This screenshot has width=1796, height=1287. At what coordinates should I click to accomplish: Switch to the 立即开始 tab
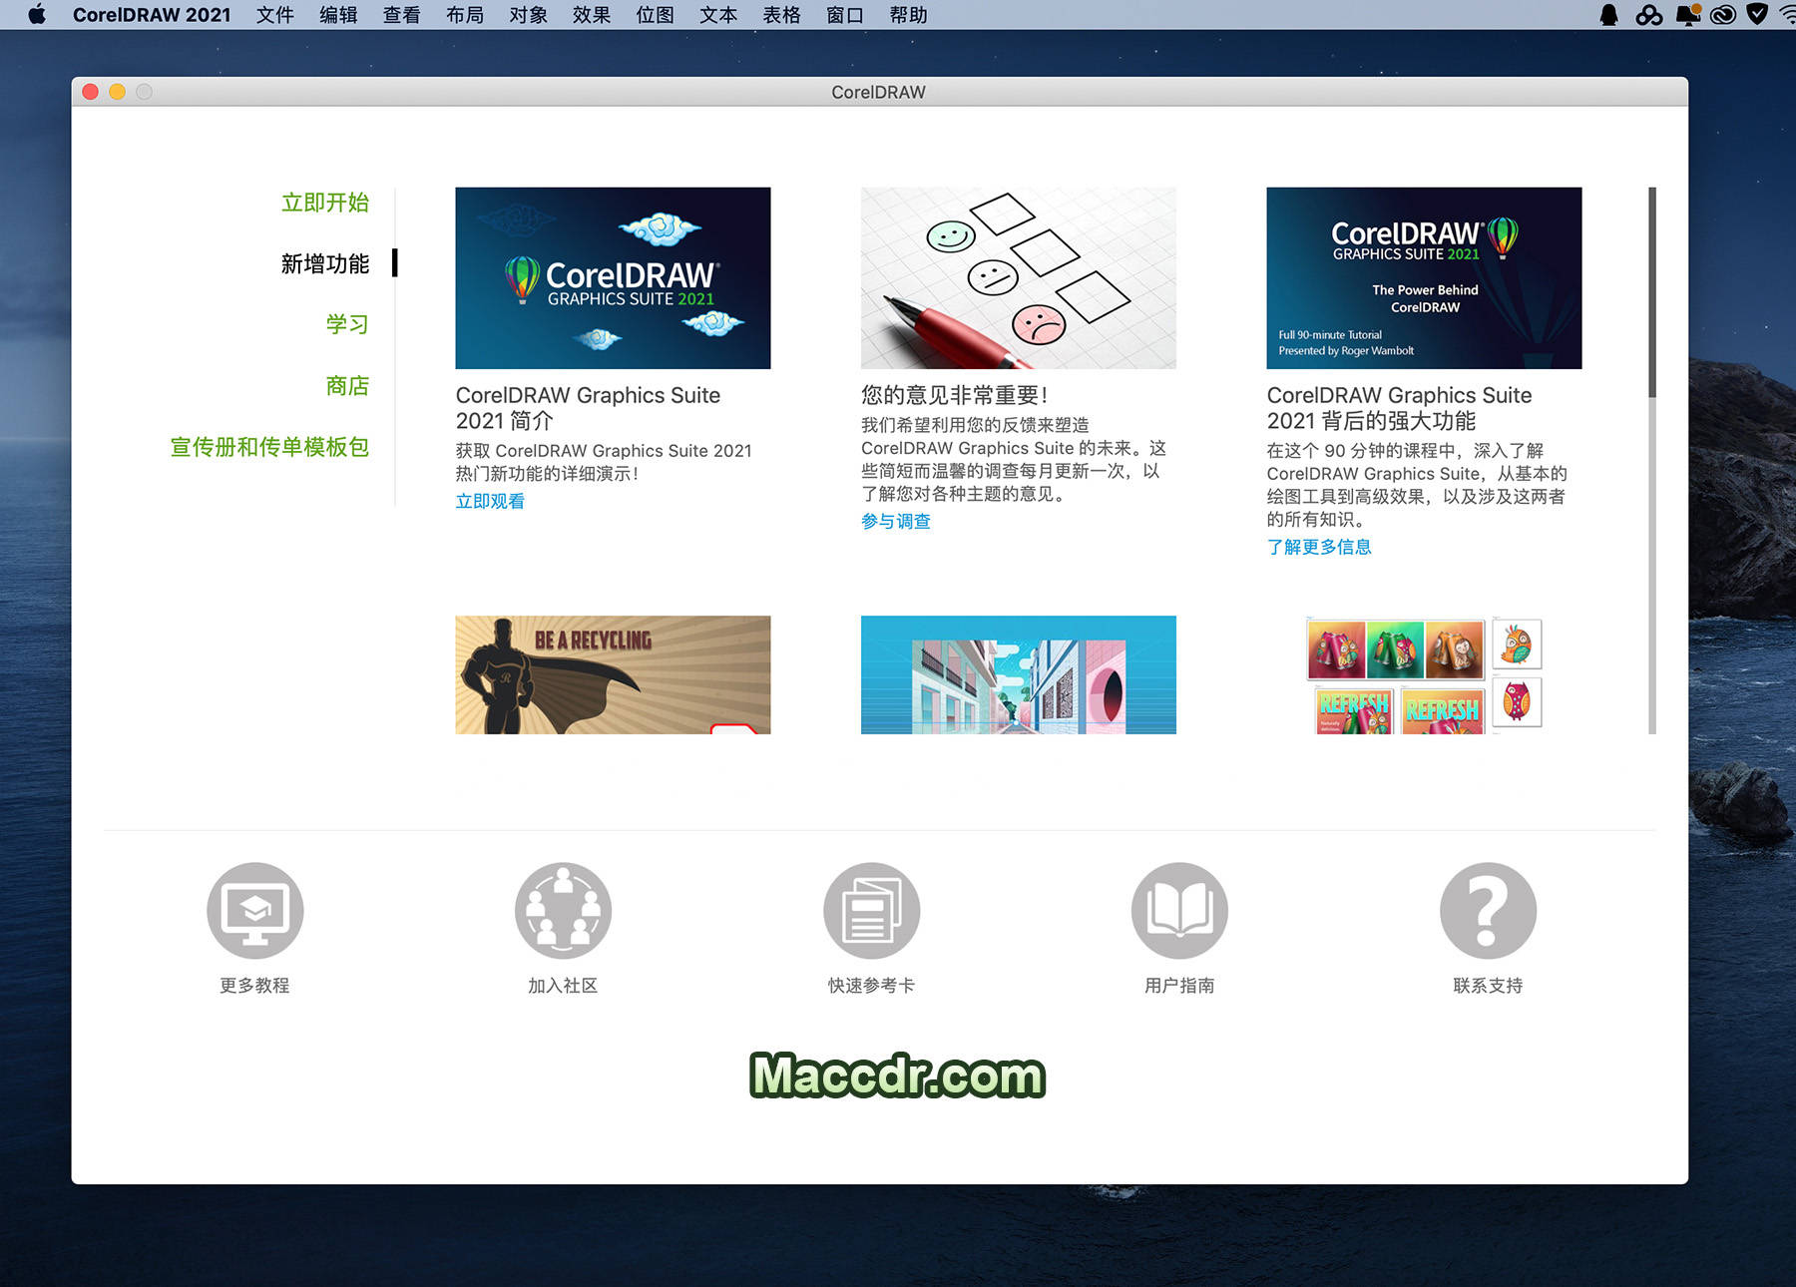pyautogui.click(x=325, y=203)
